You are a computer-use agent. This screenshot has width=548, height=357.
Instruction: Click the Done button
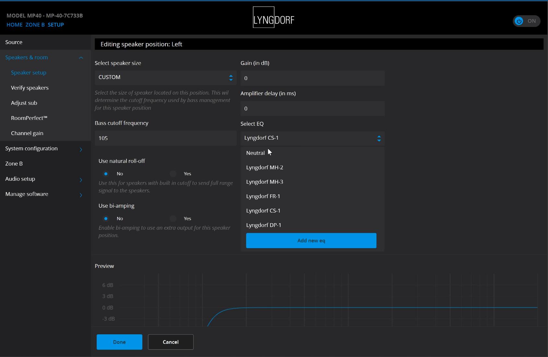(x=119, y=342)
